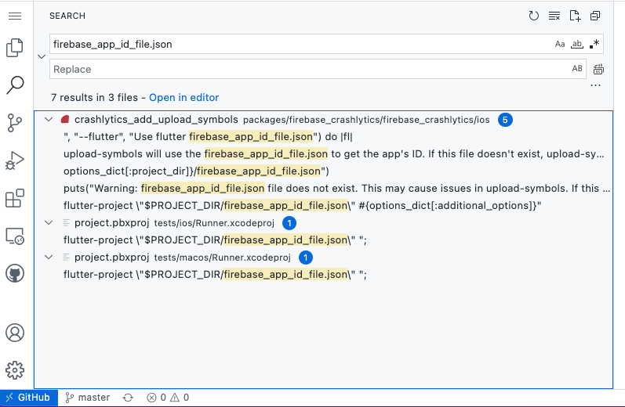Collapse the crashlytics_add_upload_symbols results
Screen dimensions: 625x407
point(49,119)
